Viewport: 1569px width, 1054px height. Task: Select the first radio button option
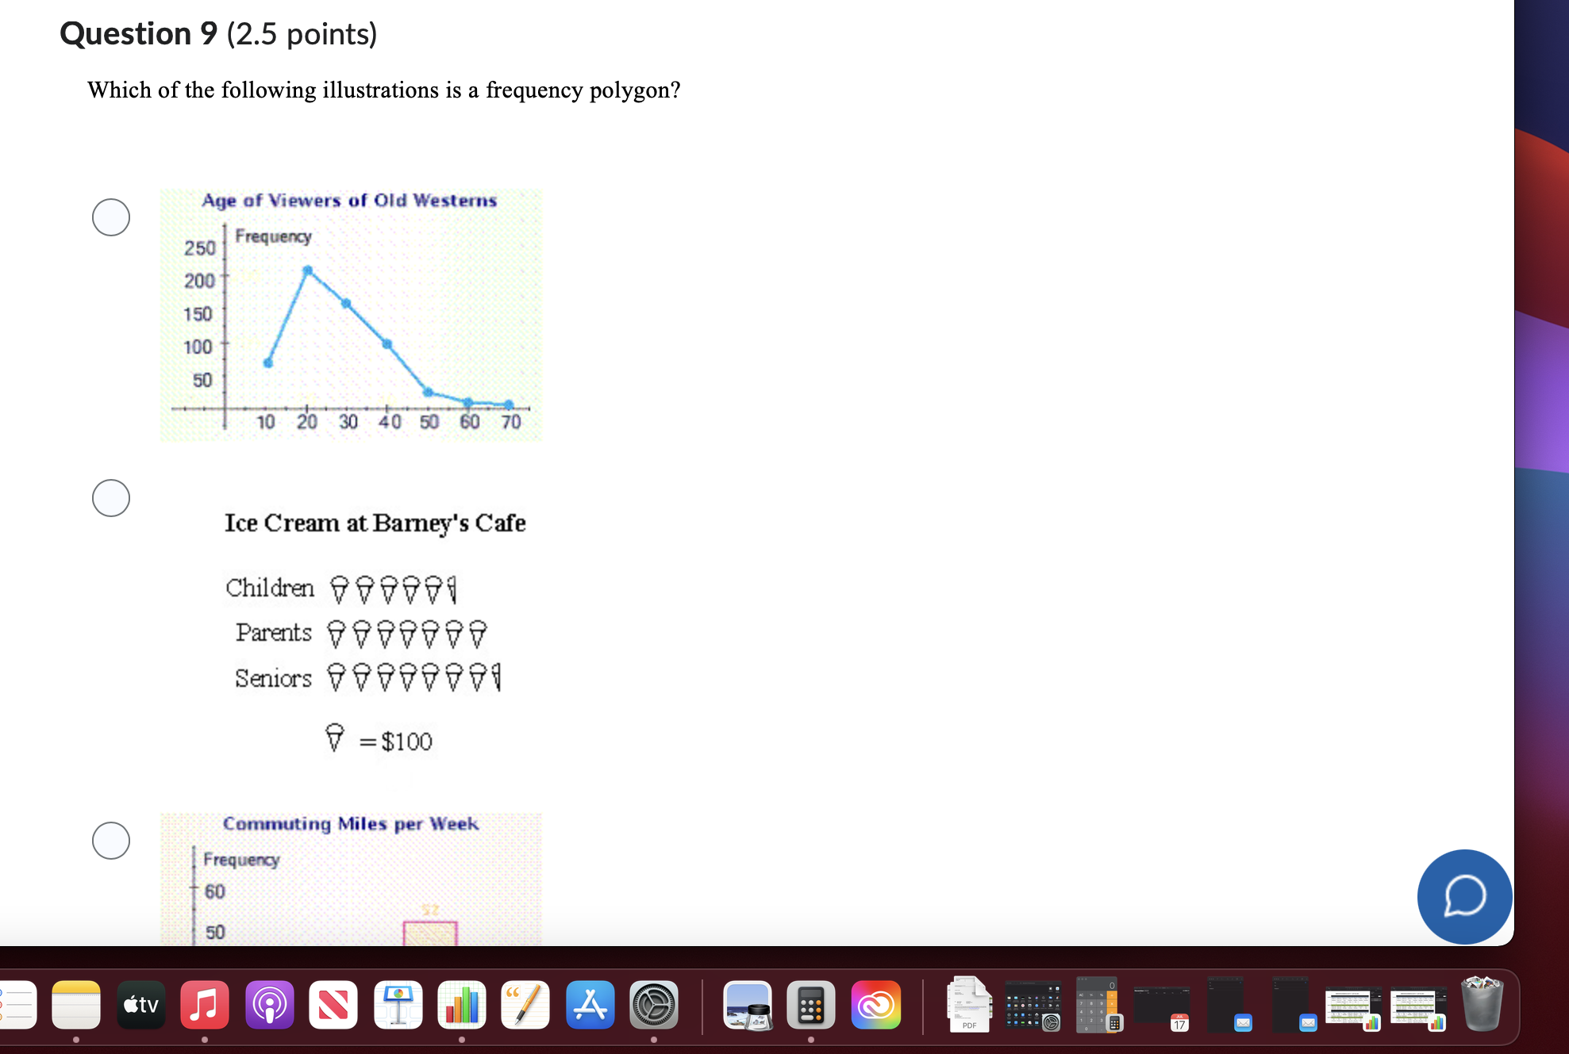click(110, 217)
